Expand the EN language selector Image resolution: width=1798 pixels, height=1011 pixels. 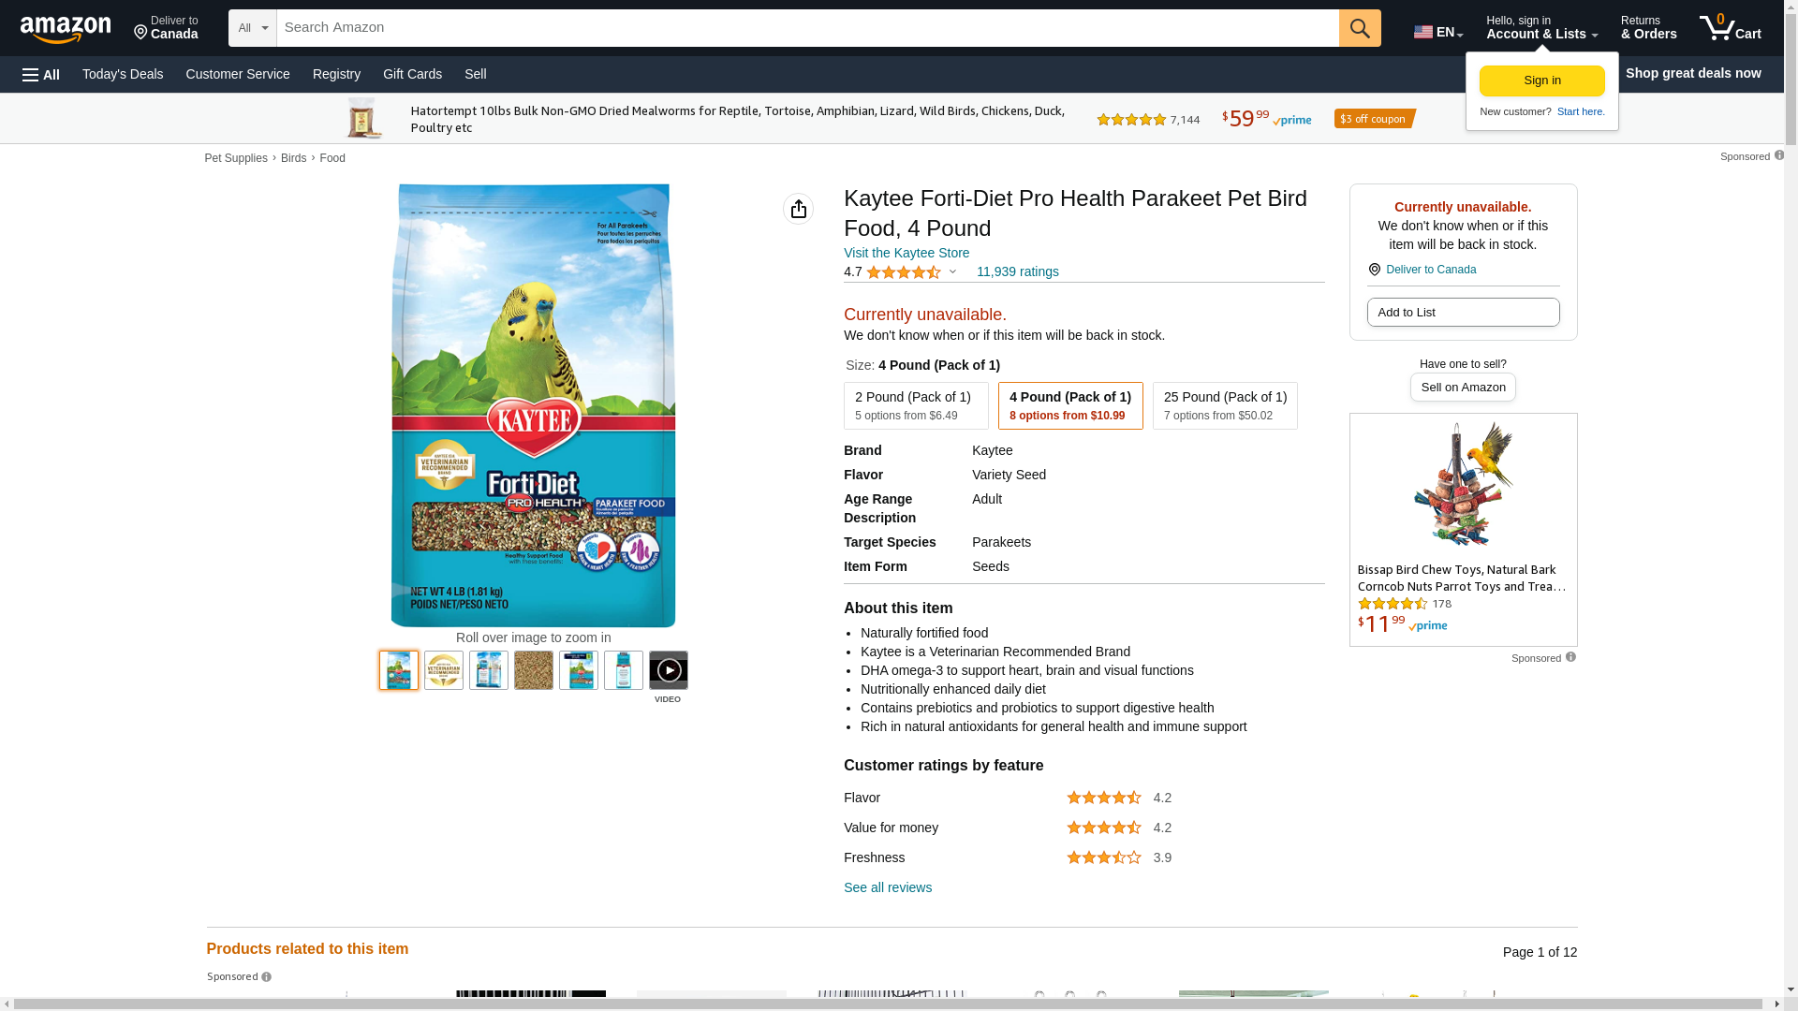(x=1437, y=32)
